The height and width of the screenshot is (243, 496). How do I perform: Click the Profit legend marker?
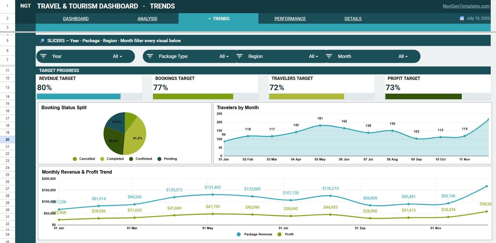pyautogui.click(x=280, y=234)
